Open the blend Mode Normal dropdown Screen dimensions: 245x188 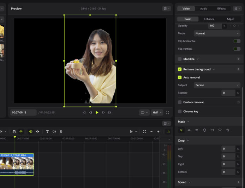(217, 33)
